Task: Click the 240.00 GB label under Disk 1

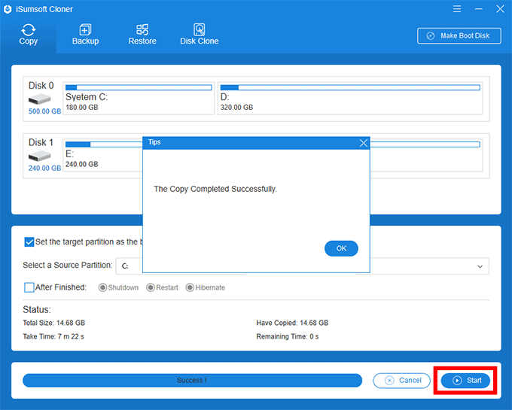Action: pos(44,169)
